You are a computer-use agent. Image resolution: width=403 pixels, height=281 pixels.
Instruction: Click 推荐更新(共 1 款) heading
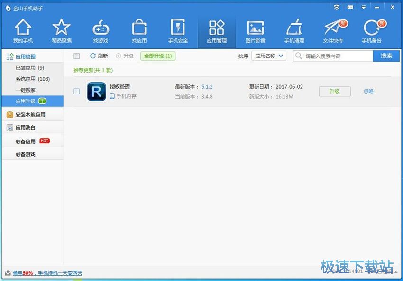[x=93, y=70]
